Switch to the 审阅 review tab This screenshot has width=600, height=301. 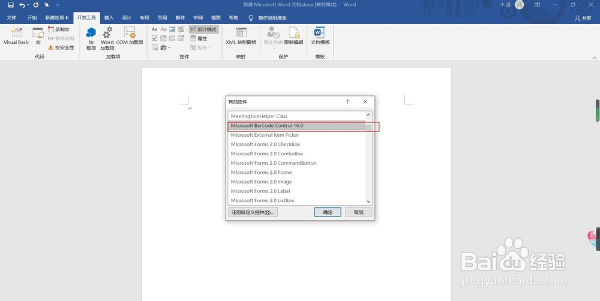pyautogui.click(x=198, y=17)
